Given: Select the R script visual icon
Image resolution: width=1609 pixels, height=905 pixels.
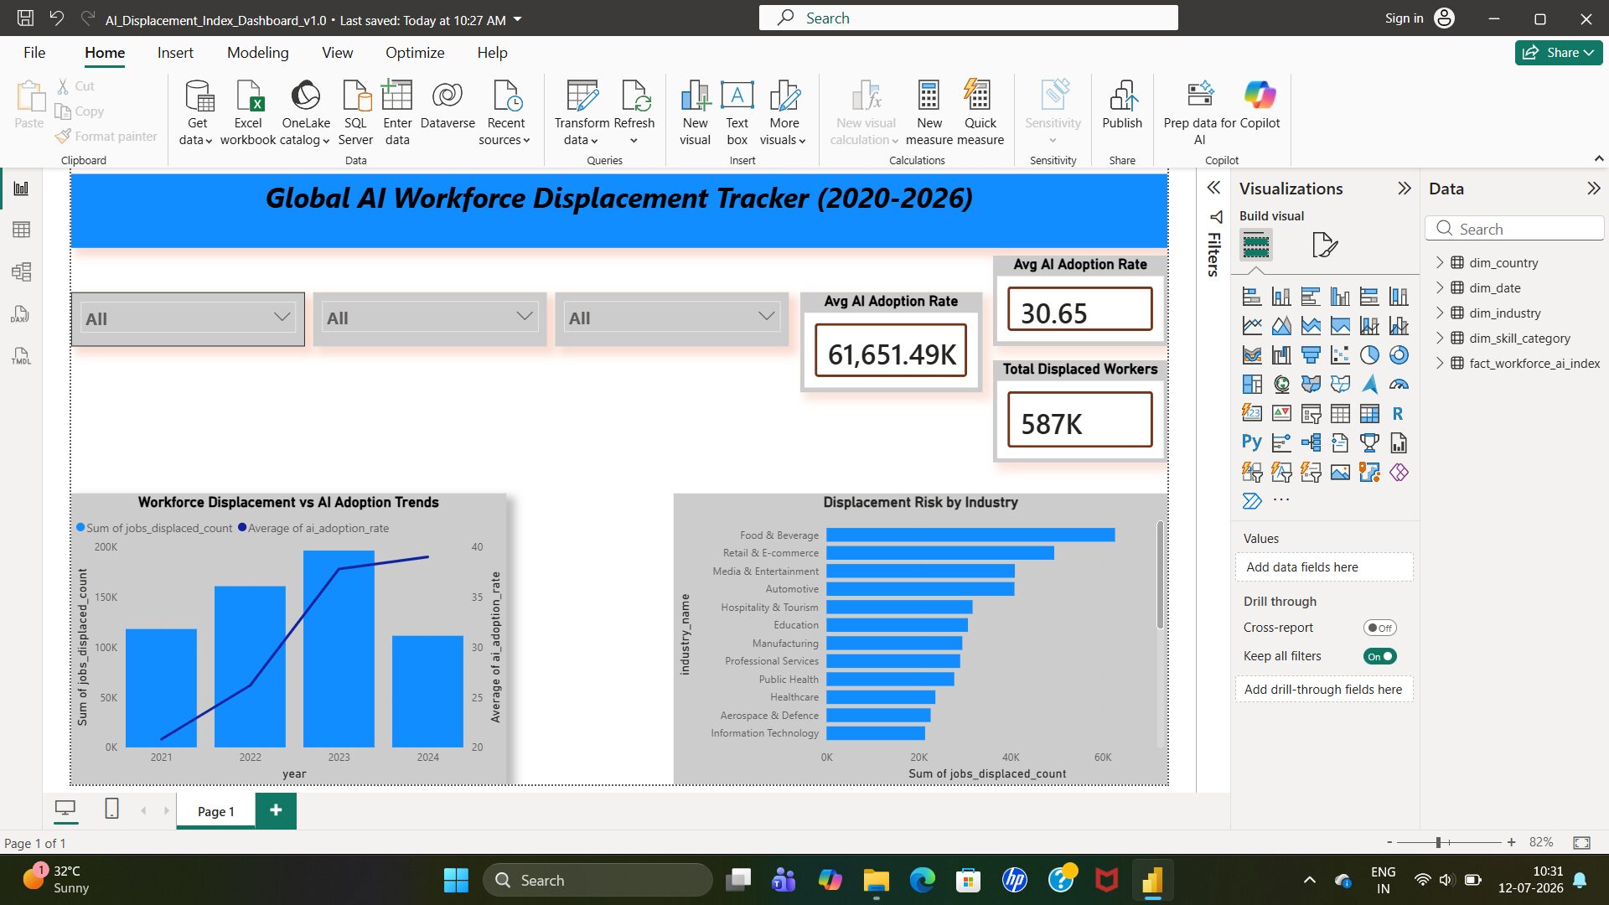Looking at the screenshot, I should pos(1399,414).
